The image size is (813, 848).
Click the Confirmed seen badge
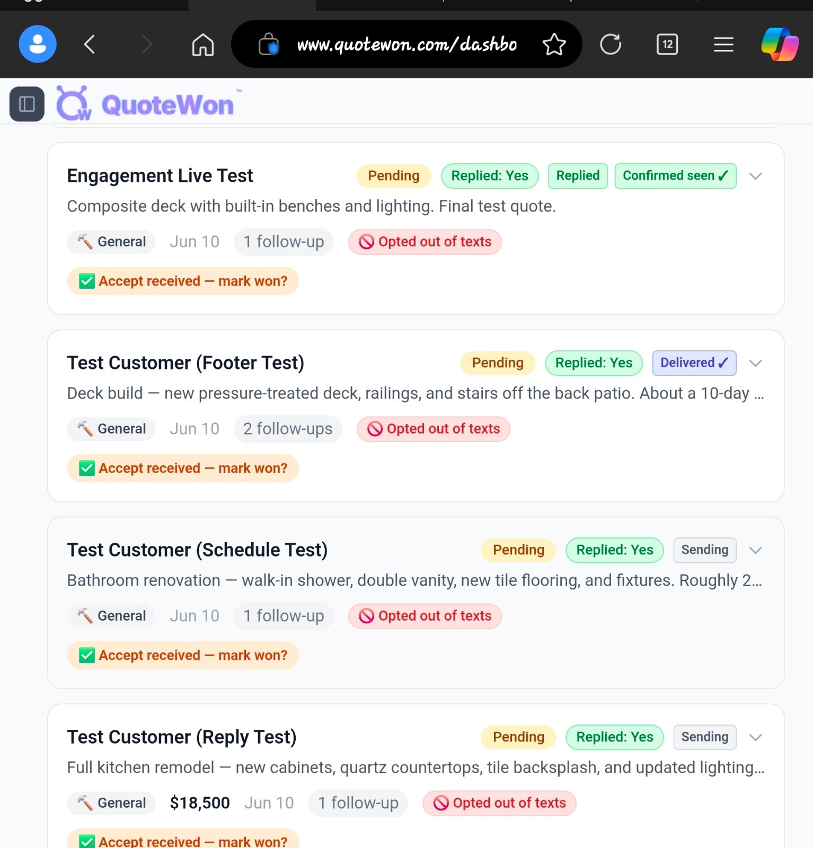[675, 176]
